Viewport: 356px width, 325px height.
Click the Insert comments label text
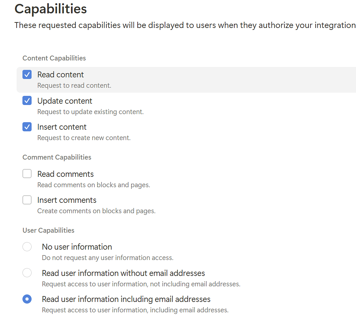pyautogui.click(x=67, y=200)
